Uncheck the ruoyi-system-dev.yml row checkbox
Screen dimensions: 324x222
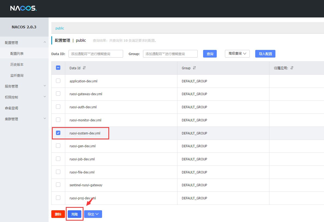58,133
